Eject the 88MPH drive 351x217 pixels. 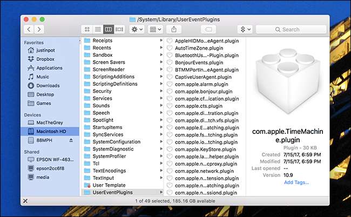coord(71,140)
